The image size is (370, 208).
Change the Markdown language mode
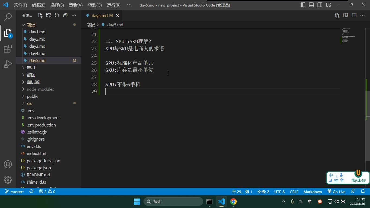point(313,191)
